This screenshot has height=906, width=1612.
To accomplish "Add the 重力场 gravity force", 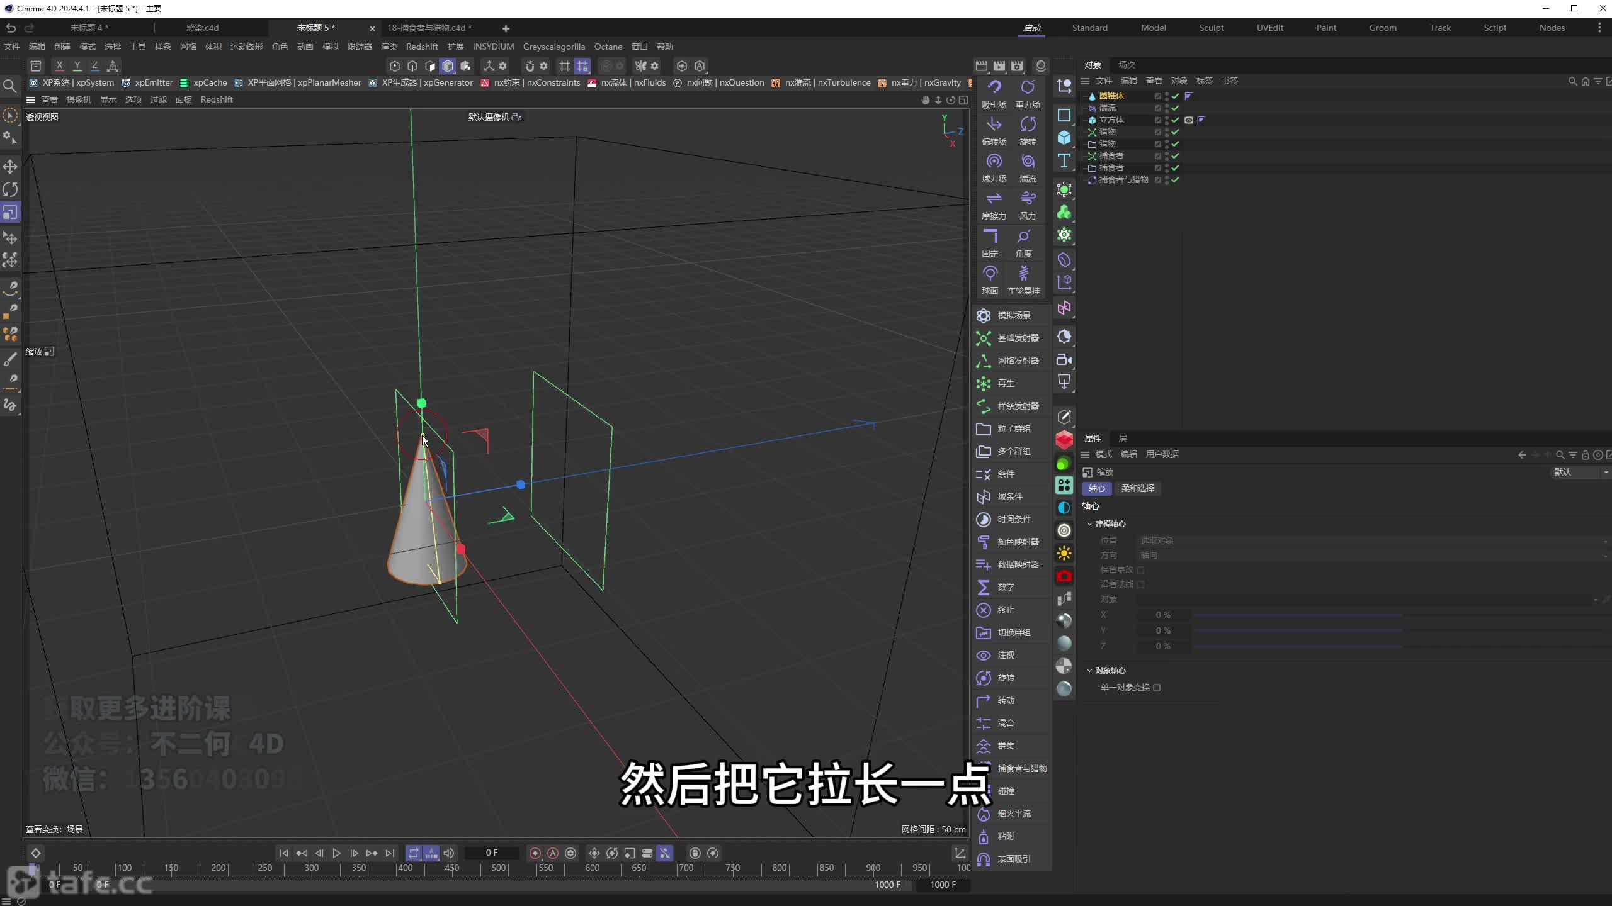I will click(1028, 94).
